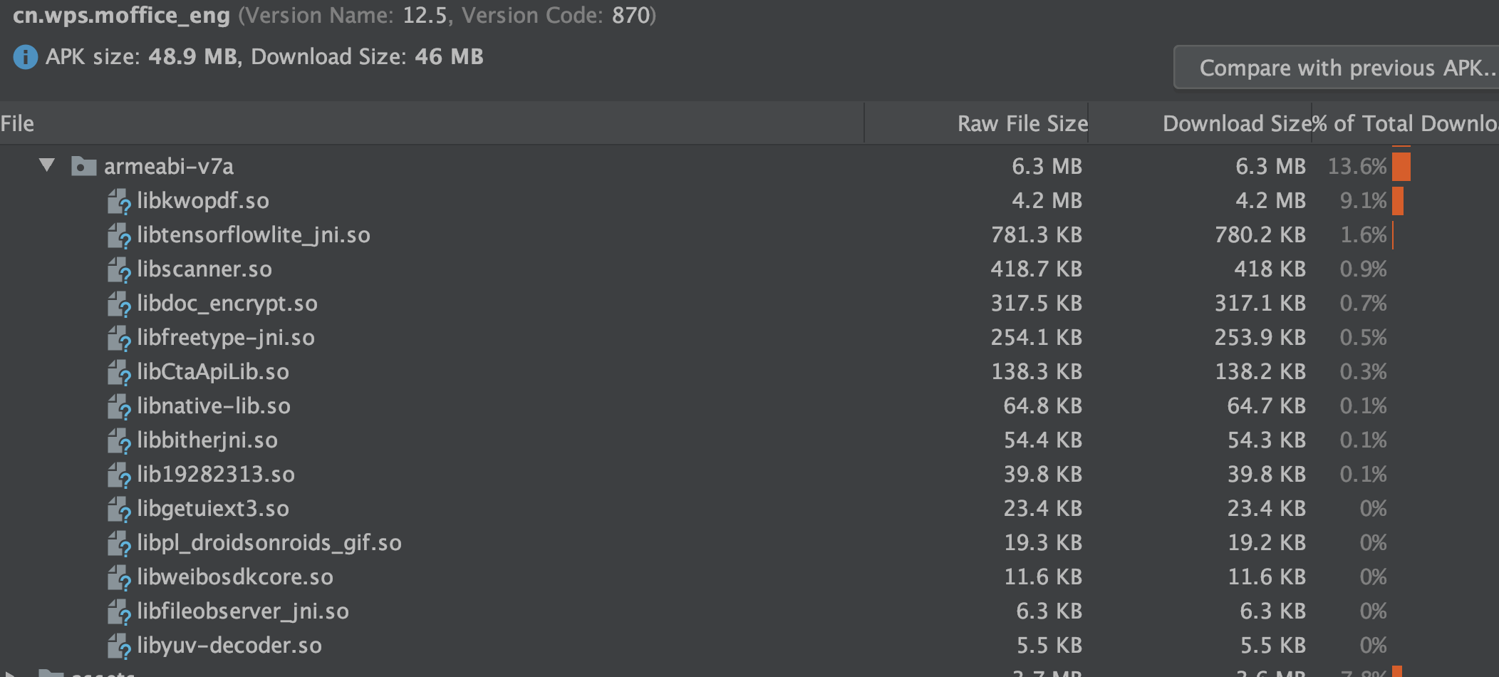The image size is (1499, 677).
Task: Click the libfileobserver_jni.so file icon
Action: (x=119, y=612)
